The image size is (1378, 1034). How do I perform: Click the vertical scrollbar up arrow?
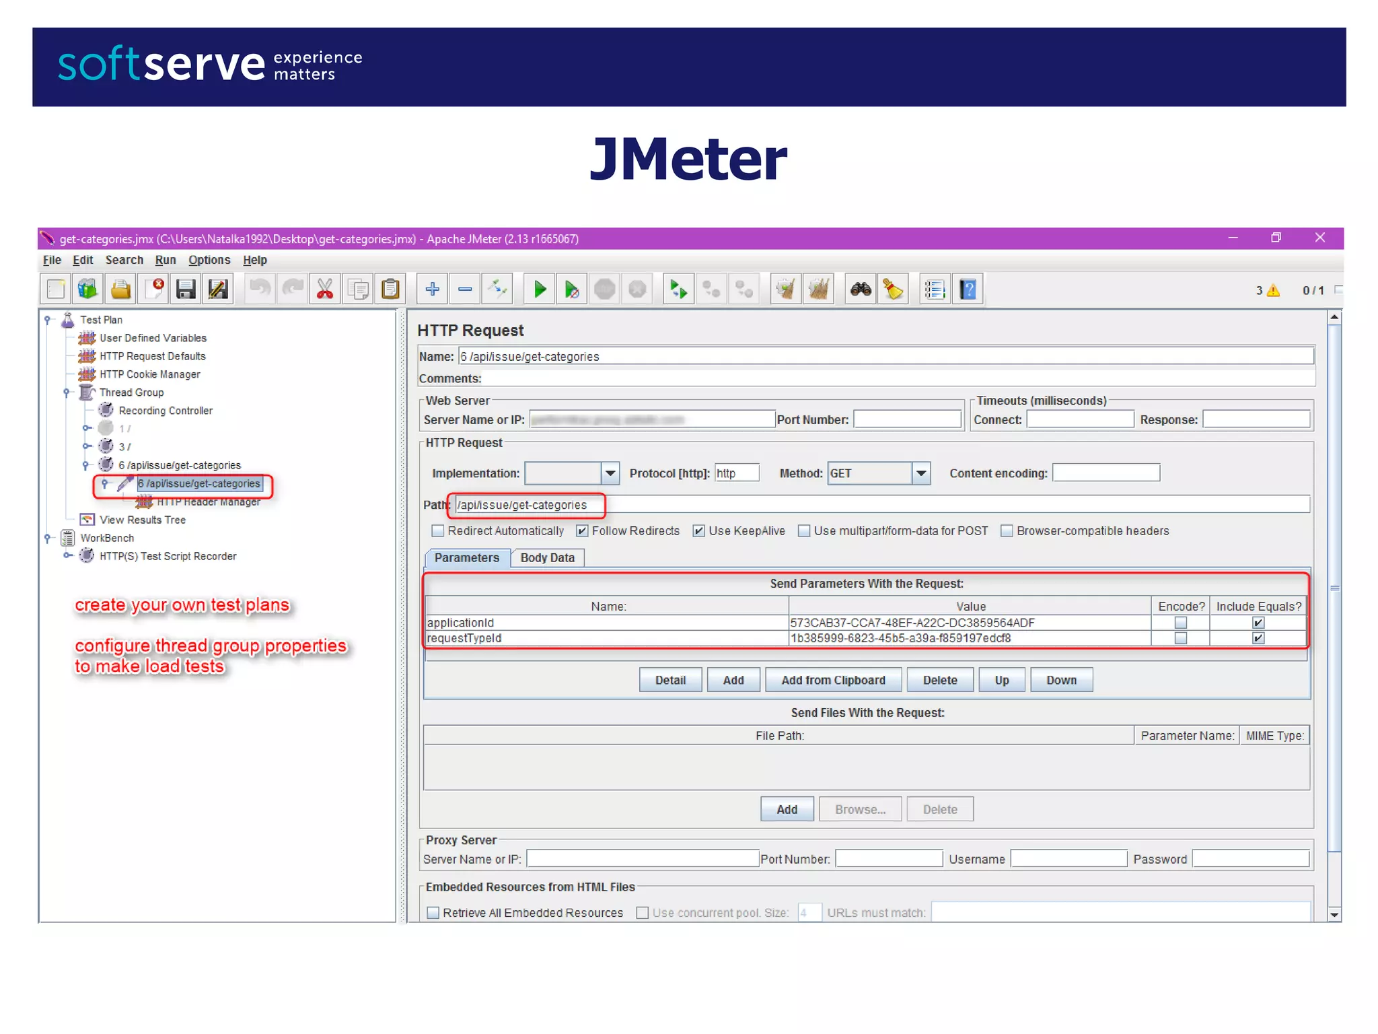coord(1334,317)
